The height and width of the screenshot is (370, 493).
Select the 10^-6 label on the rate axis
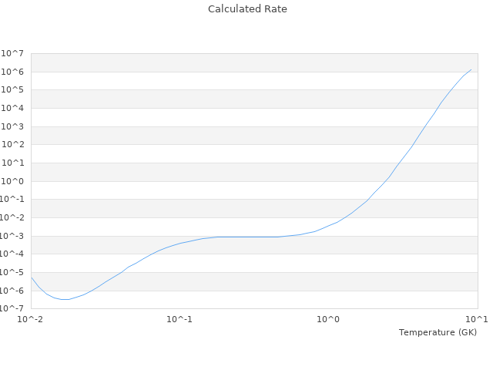coord(12,291)
